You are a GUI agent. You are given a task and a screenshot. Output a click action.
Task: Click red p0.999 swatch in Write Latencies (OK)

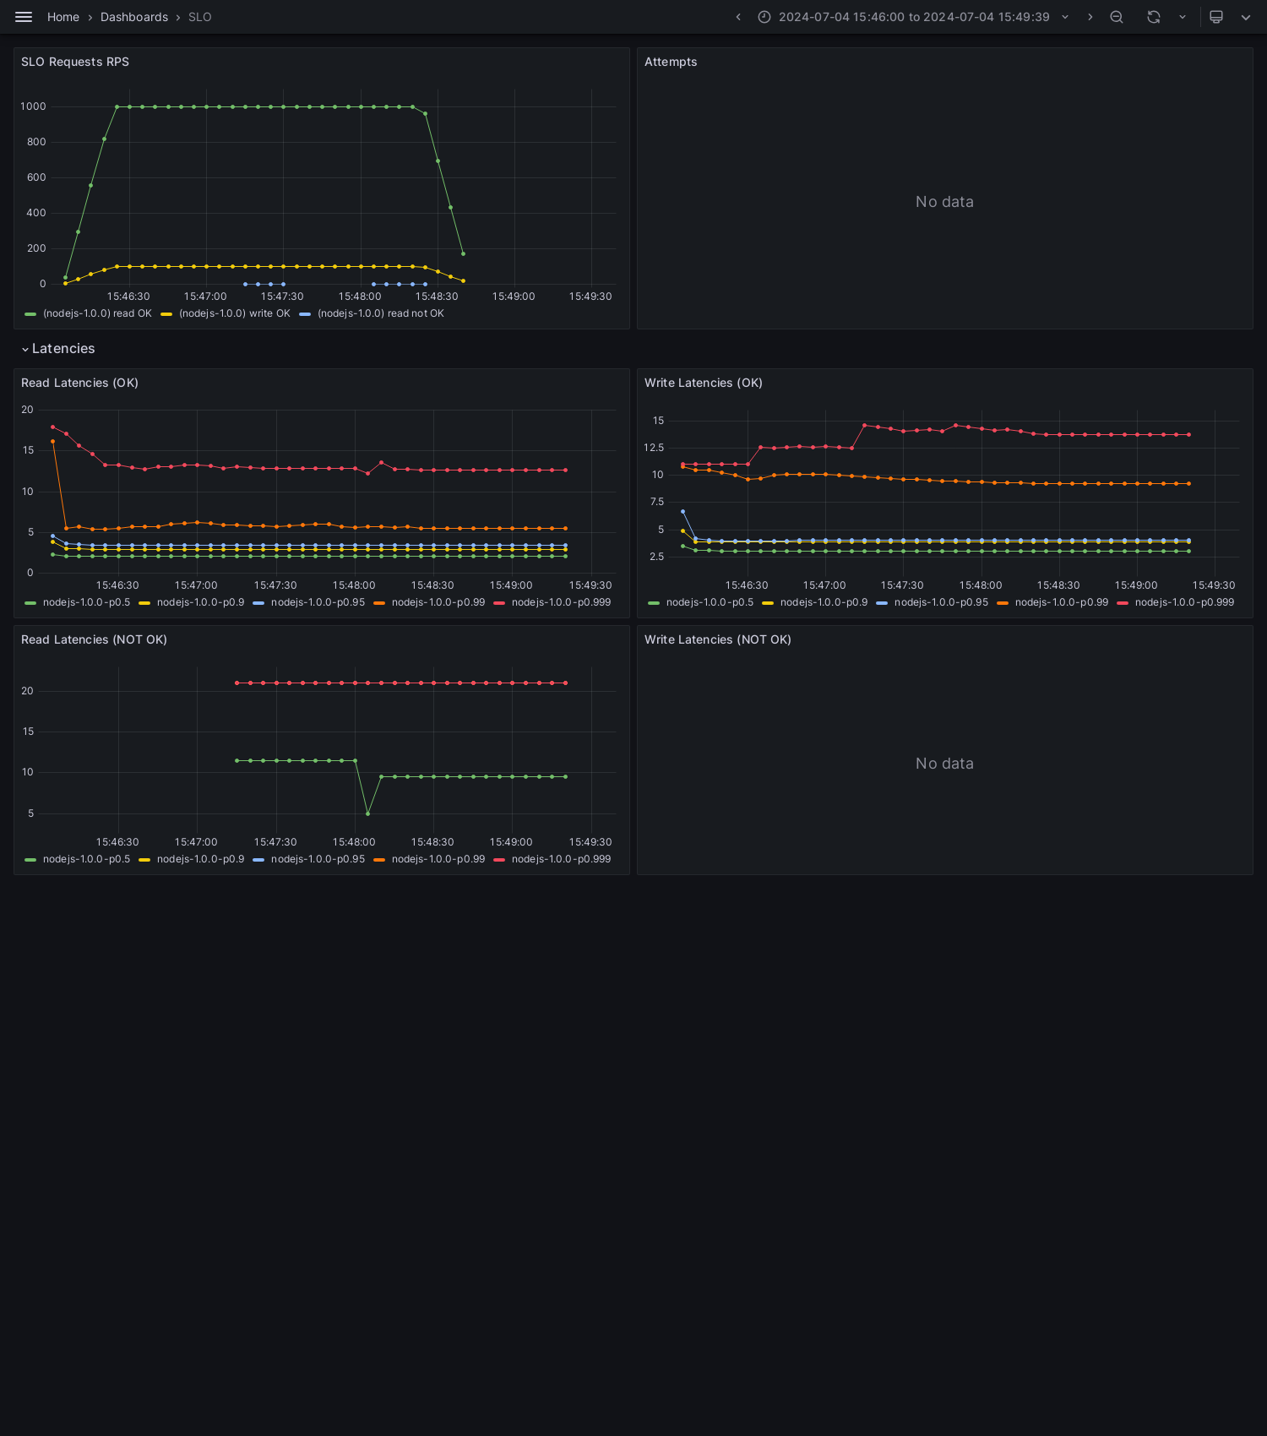pos(1123,603)
